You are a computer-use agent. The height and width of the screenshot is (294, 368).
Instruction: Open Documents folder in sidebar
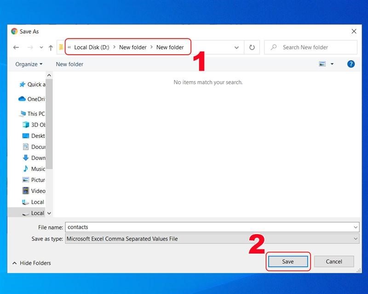(34, 147)
